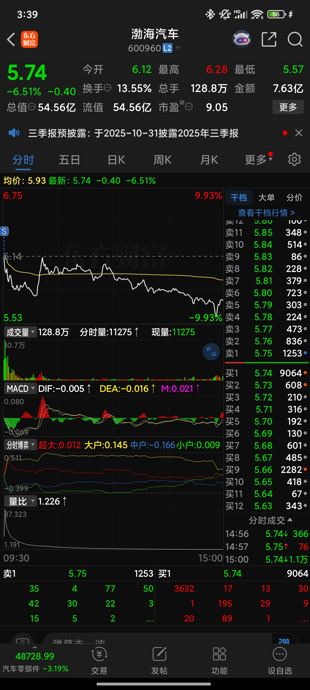Tap the 最高 value 6.28
Image resolution: width=310 pixels, height=690 pixels.
click(217, 69)
